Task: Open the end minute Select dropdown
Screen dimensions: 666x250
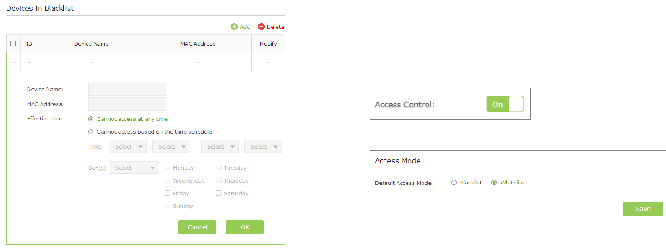Action: 263,146
